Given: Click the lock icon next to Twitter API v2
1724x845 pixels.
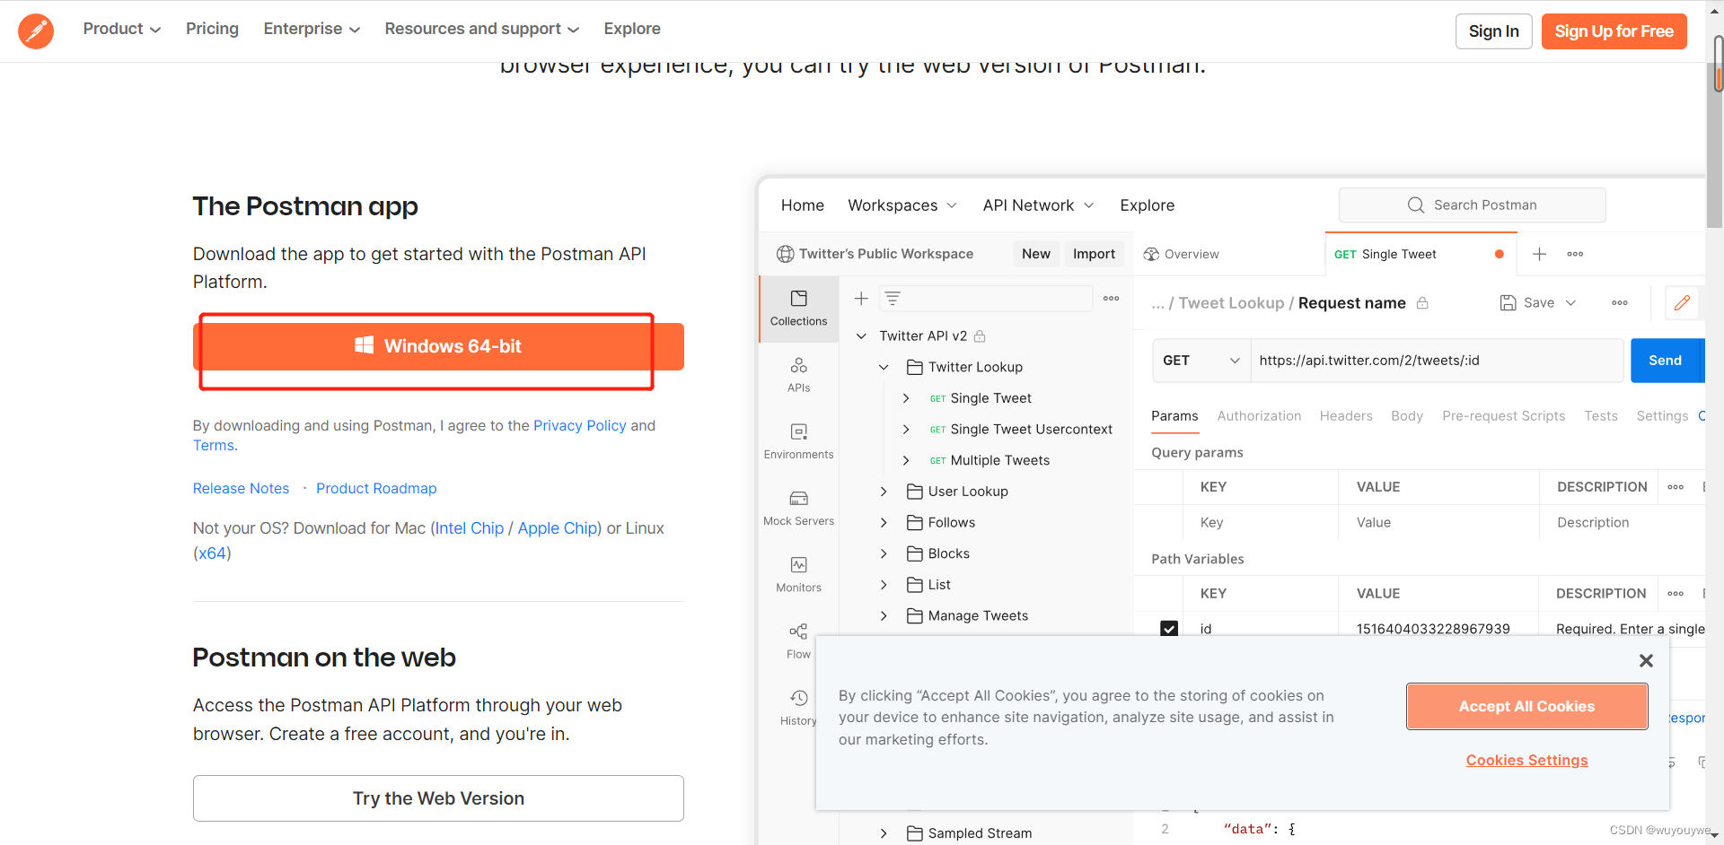Looking at the screenshot, I should click(980, 336).
